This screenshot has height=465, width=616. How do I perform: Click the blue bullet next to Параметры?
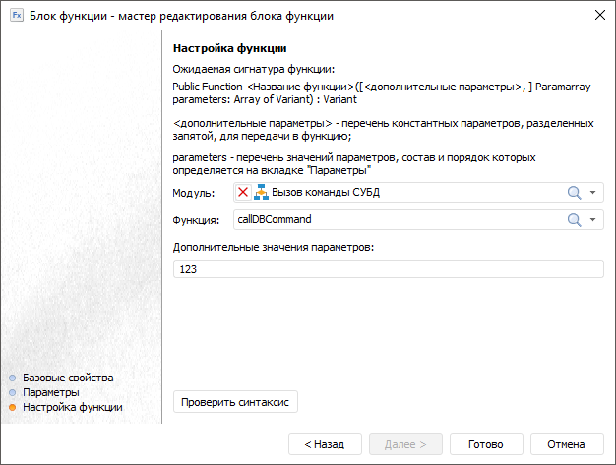click(x=12, y=392)
